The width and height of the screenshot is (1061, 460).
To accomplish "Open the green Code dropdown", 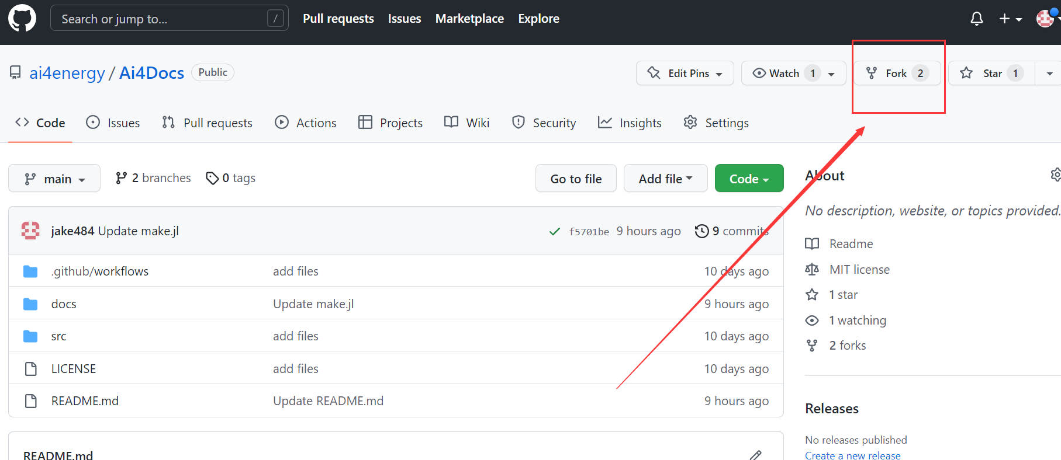I will click(749, 179).
